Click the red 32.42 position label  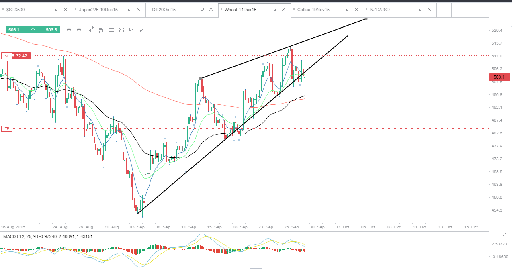pos(21,56)
